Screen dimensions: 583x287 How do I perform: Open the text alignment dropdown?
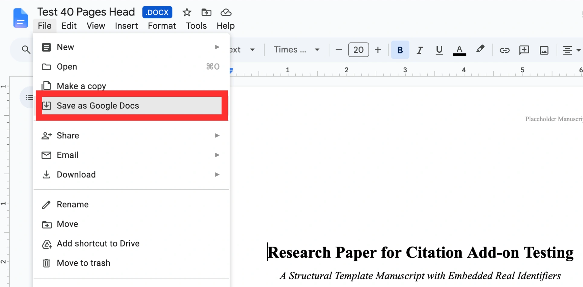(572, 50)
